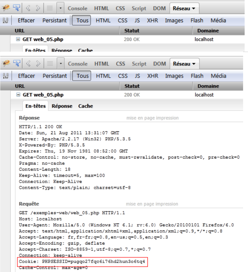
Task: Click the Statut column header in lower panel
Action: pyautogui.click(x=132, y=86)
